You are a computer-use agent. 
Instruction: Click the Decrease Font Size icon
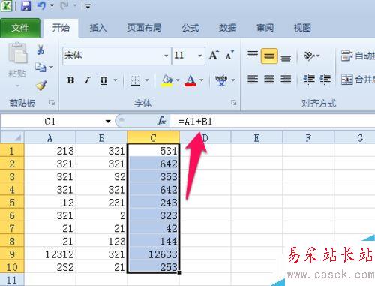[229, 56]
